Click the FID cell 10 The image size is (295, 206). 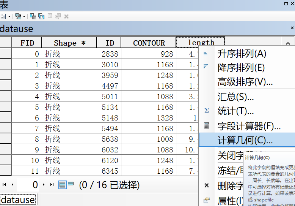27,160
